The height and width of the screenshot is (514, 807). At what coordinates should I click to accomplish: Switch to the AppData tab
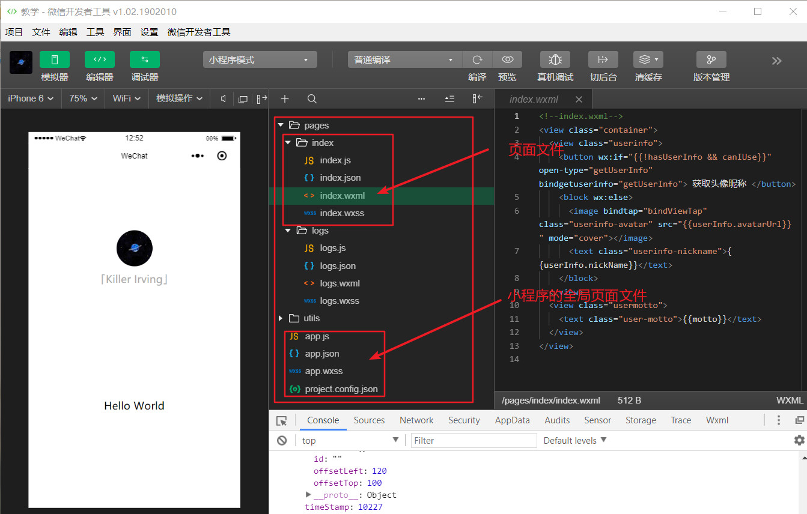[x=513, y=420]
